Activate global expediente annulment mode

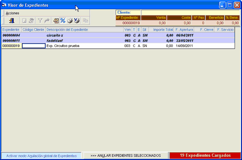pos(41,156)
